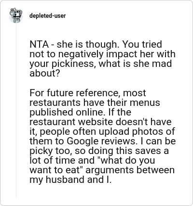The image size is (193, 206).
Task: Click the word 'about?' ending first paragraph
Action: [45, 73]
